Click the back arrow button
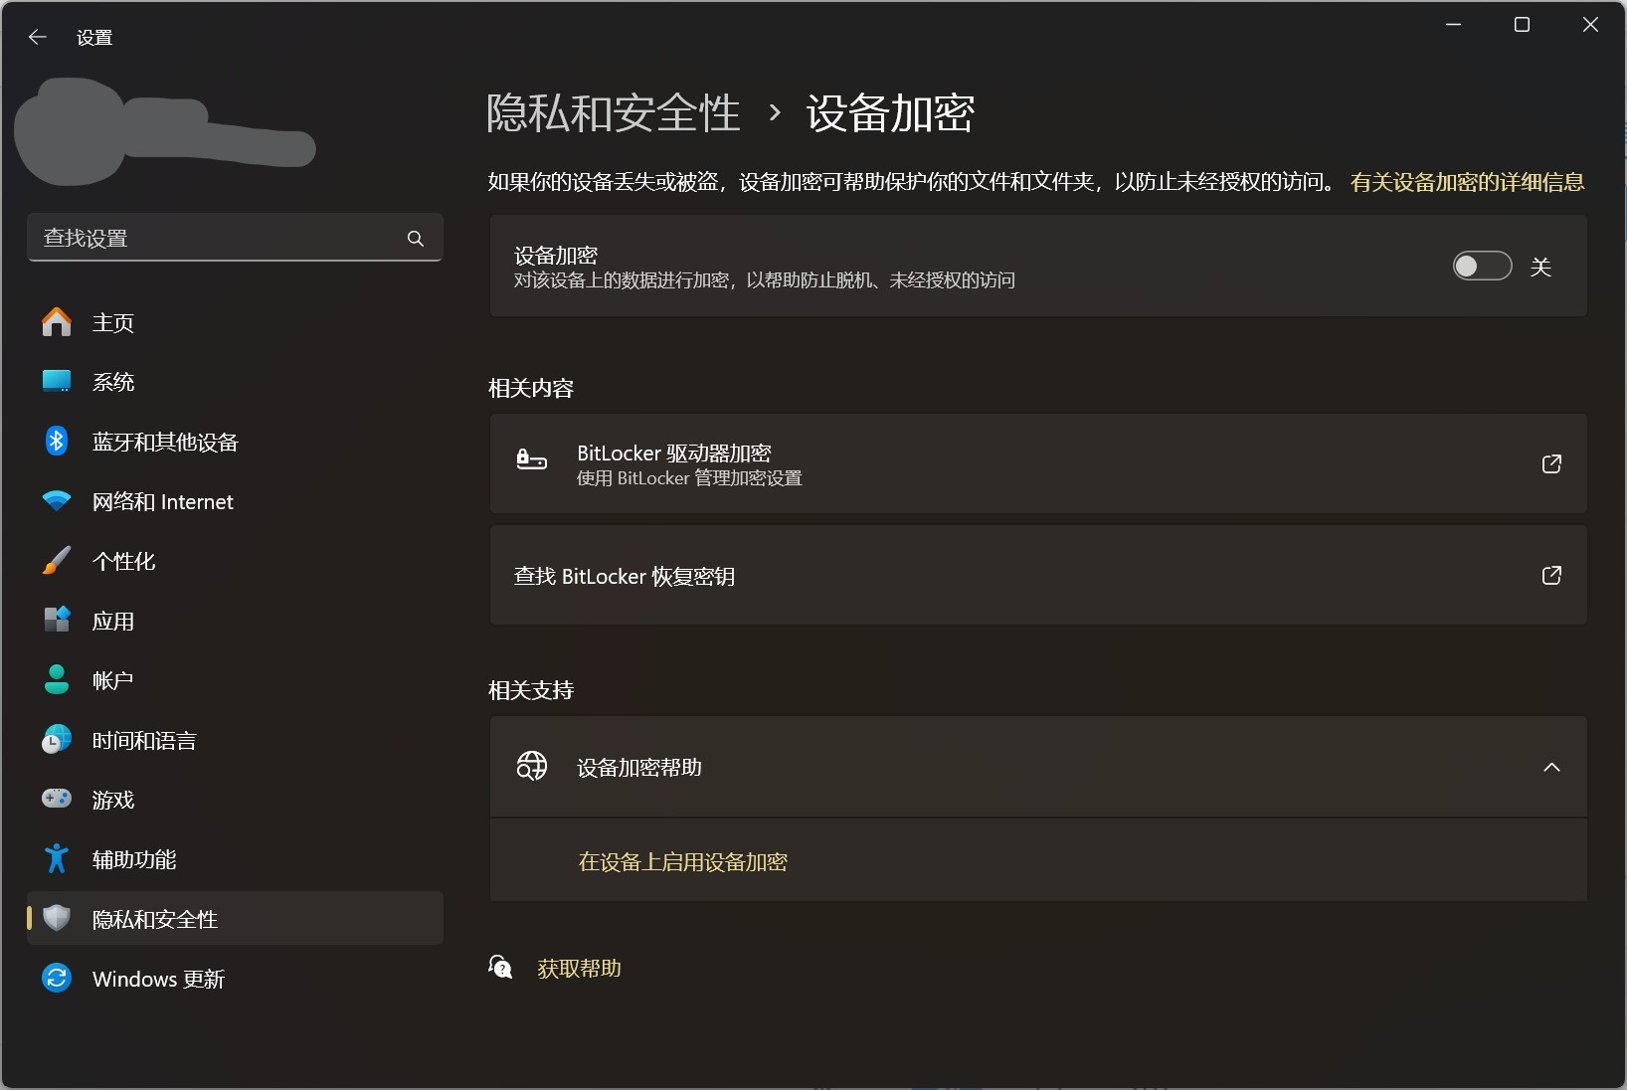1627x1090 pixels. pos(38,37)
